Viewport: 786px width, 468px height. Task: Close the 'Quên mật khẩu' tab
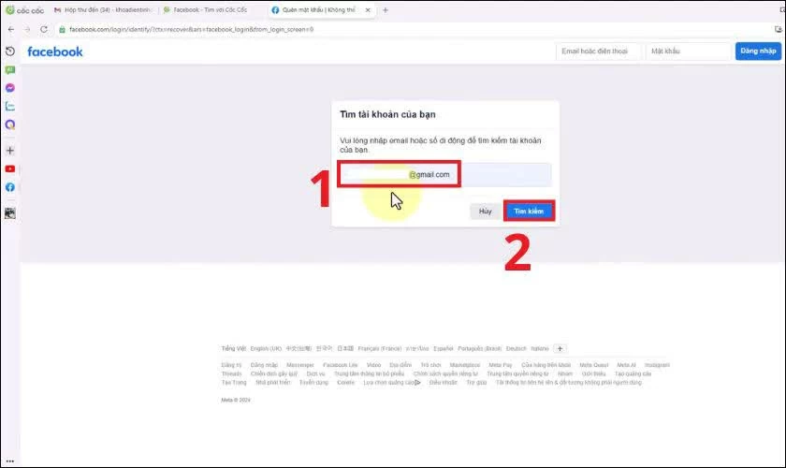368,9
